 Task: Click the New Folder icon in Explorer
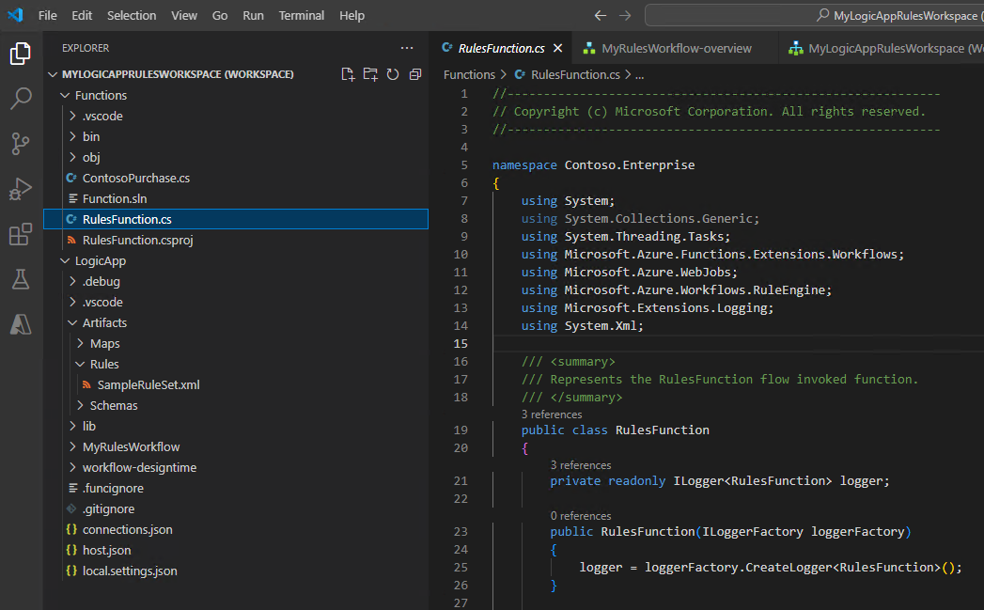coord(370,74)
